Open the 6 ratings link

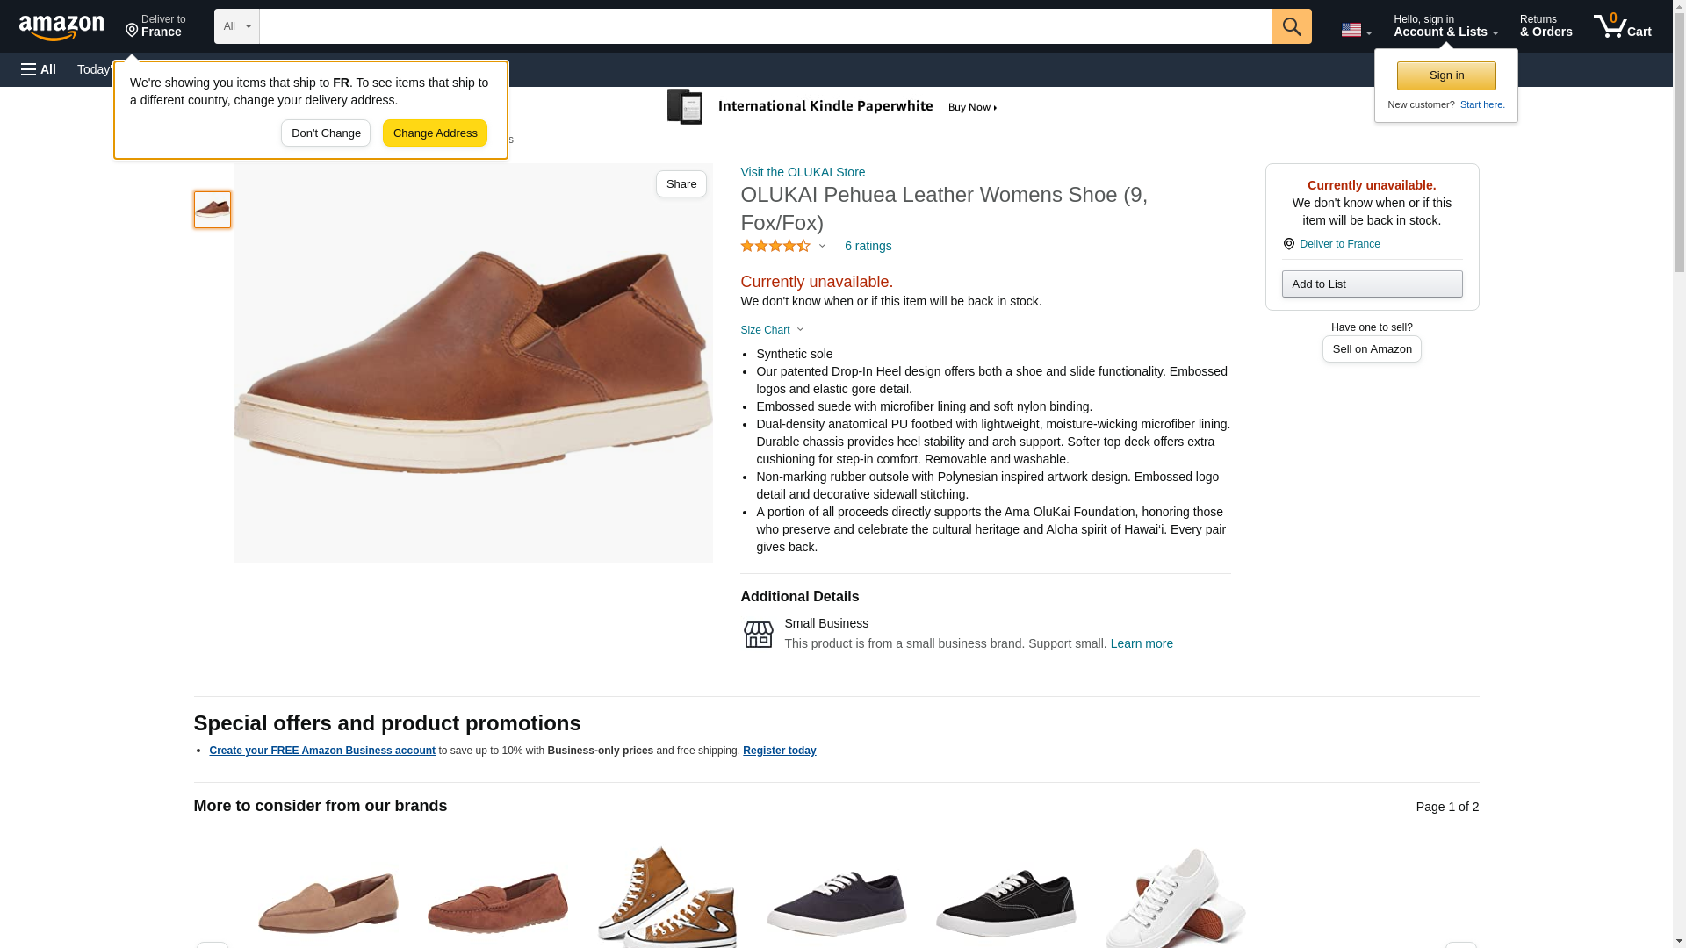pyautogui.click(x=868, y=247)
